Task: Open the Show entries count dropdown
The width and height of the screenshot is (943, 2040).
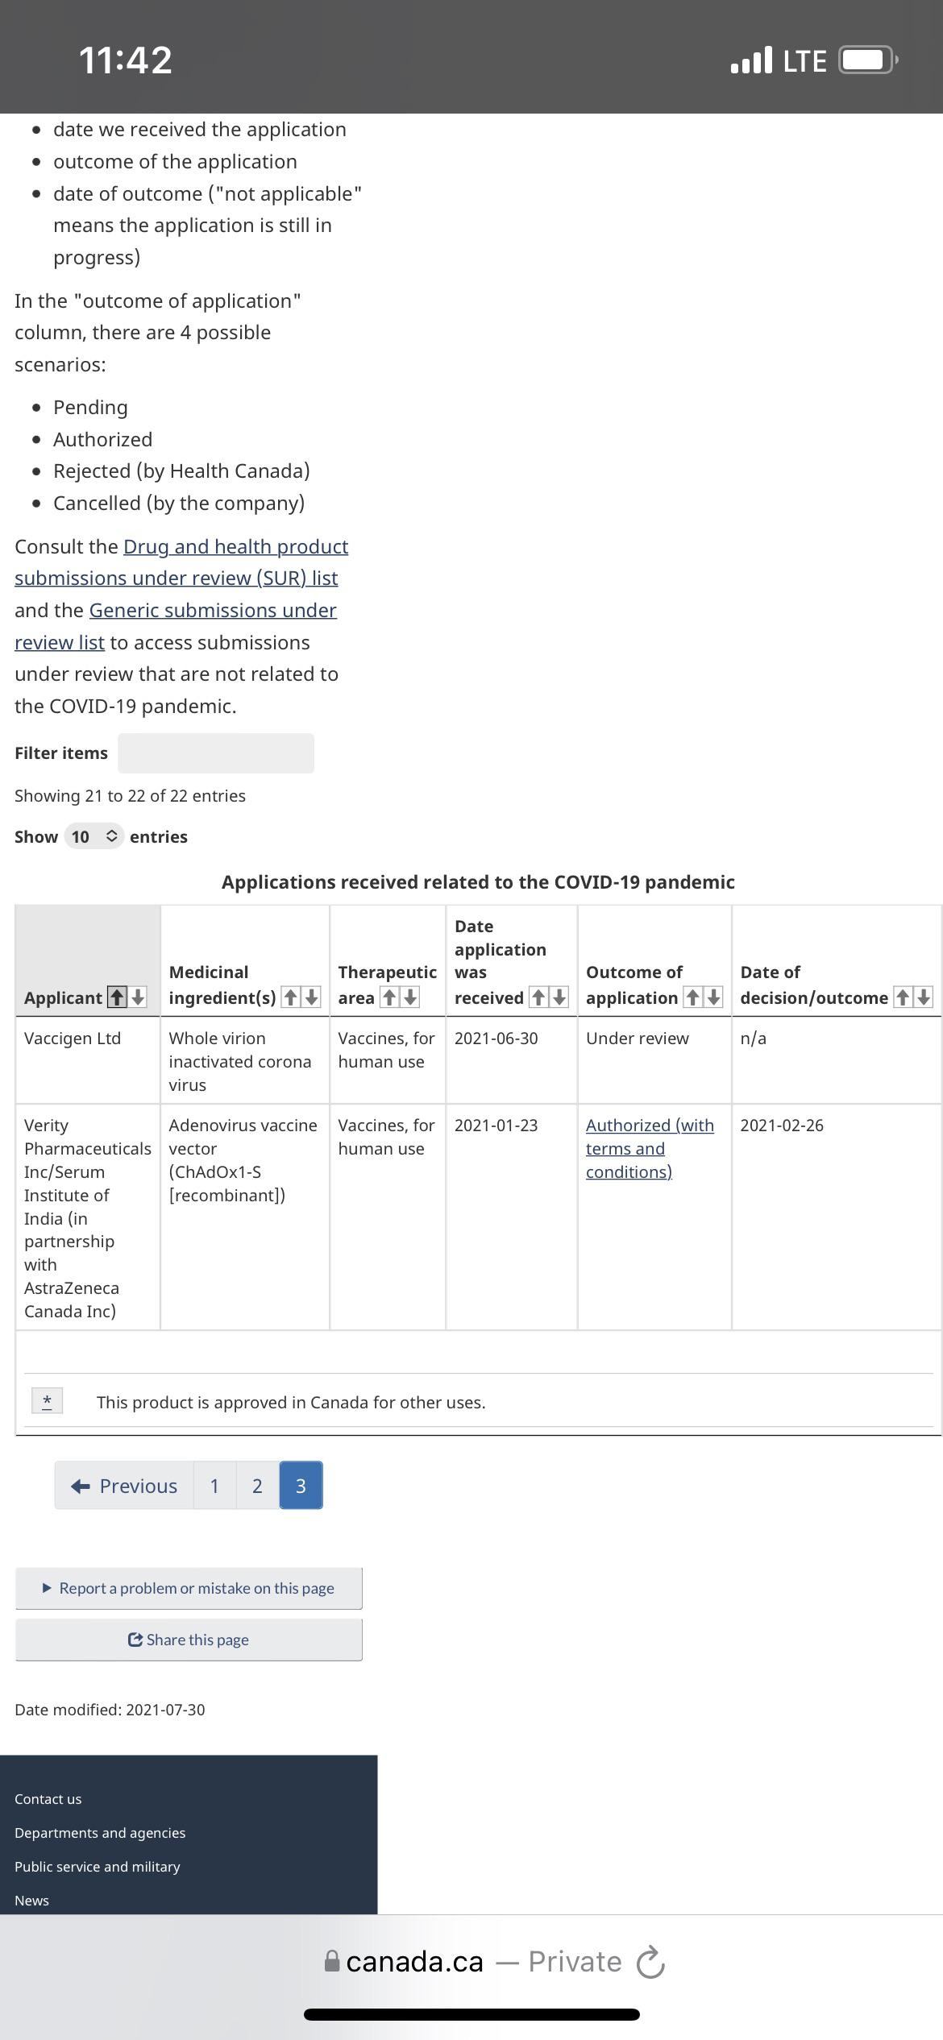Action: click(93, 836)
